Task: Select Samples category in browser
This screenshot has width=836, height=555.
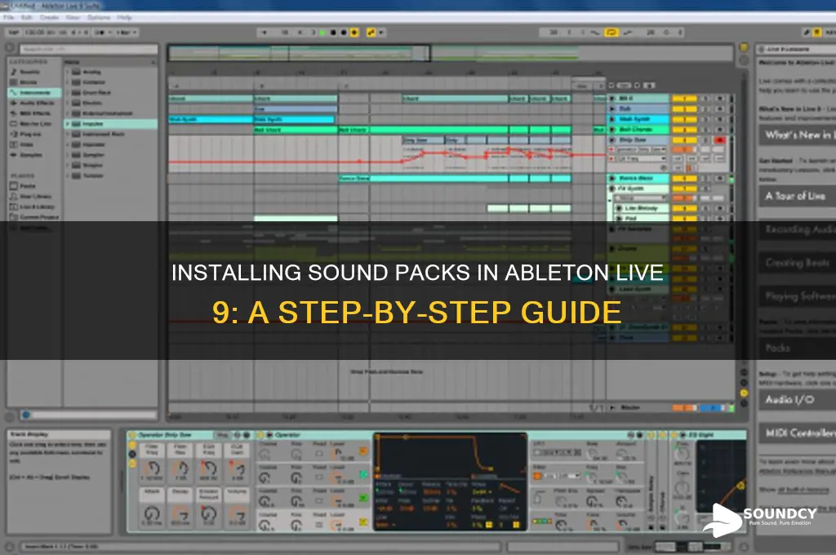Action: (x=30, y=154)
